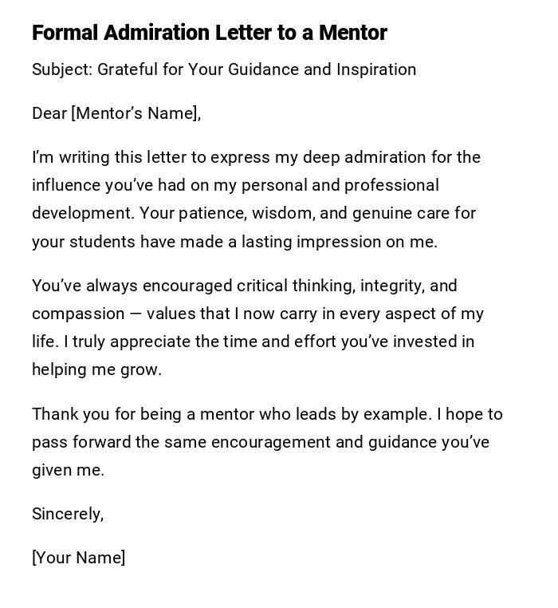Click the line starting 'You've always encouraged'
The width and height of the screenshot is (558, 608).
[244, 286]
